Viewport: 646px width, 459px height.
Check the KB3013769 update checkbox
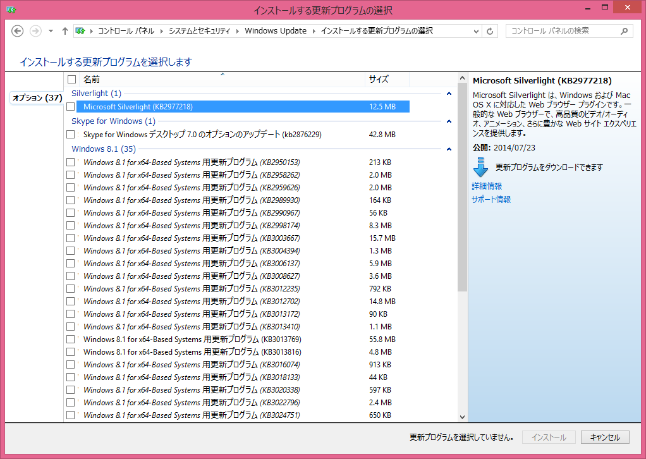[x=70, y=340]
